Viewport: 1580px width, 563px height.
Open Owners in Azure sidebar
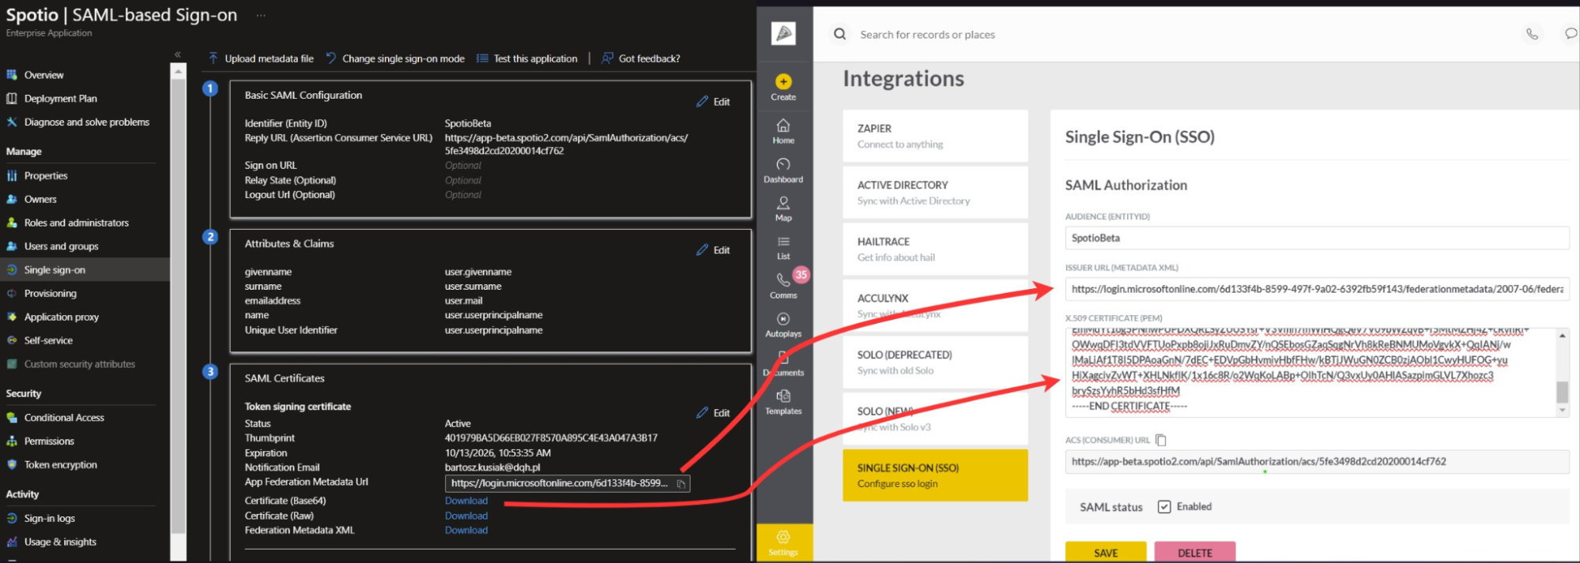[40, 200]
